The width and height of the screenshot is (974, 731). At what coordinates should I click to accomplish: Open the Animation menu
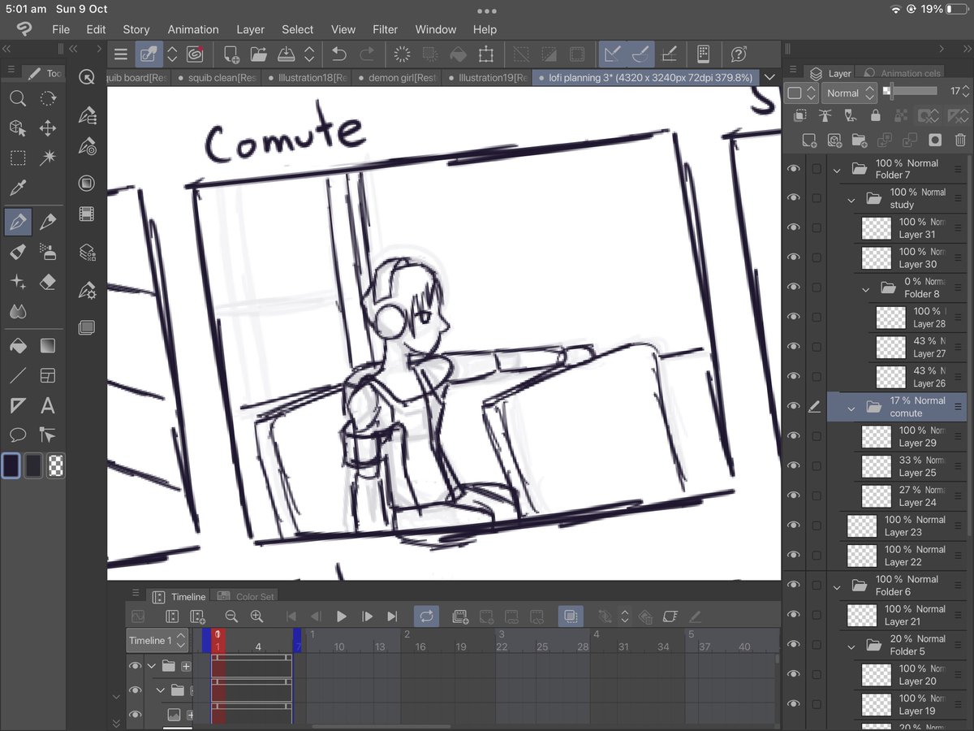193,29
